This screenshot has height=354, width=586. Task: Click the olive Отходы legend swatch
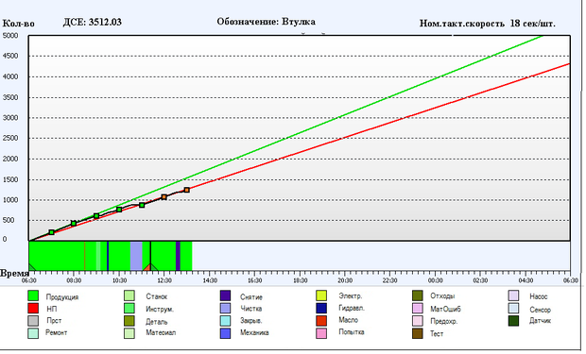418,295
